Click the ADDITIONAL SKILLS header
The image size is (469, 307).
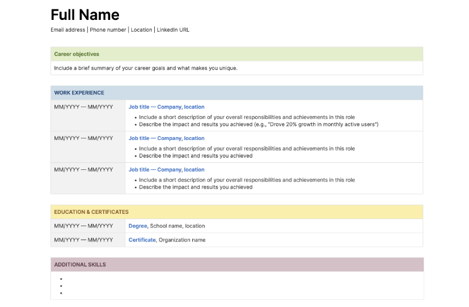pyautogui.click(x=237, y=265)
